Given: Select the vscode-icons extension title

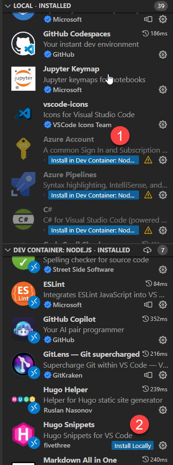Looking at the screenshot, I should point(66,104).
